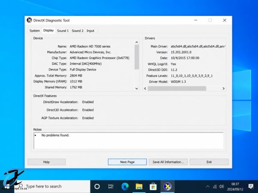Open Microsoft Store from the taskbar

(153, 187)
